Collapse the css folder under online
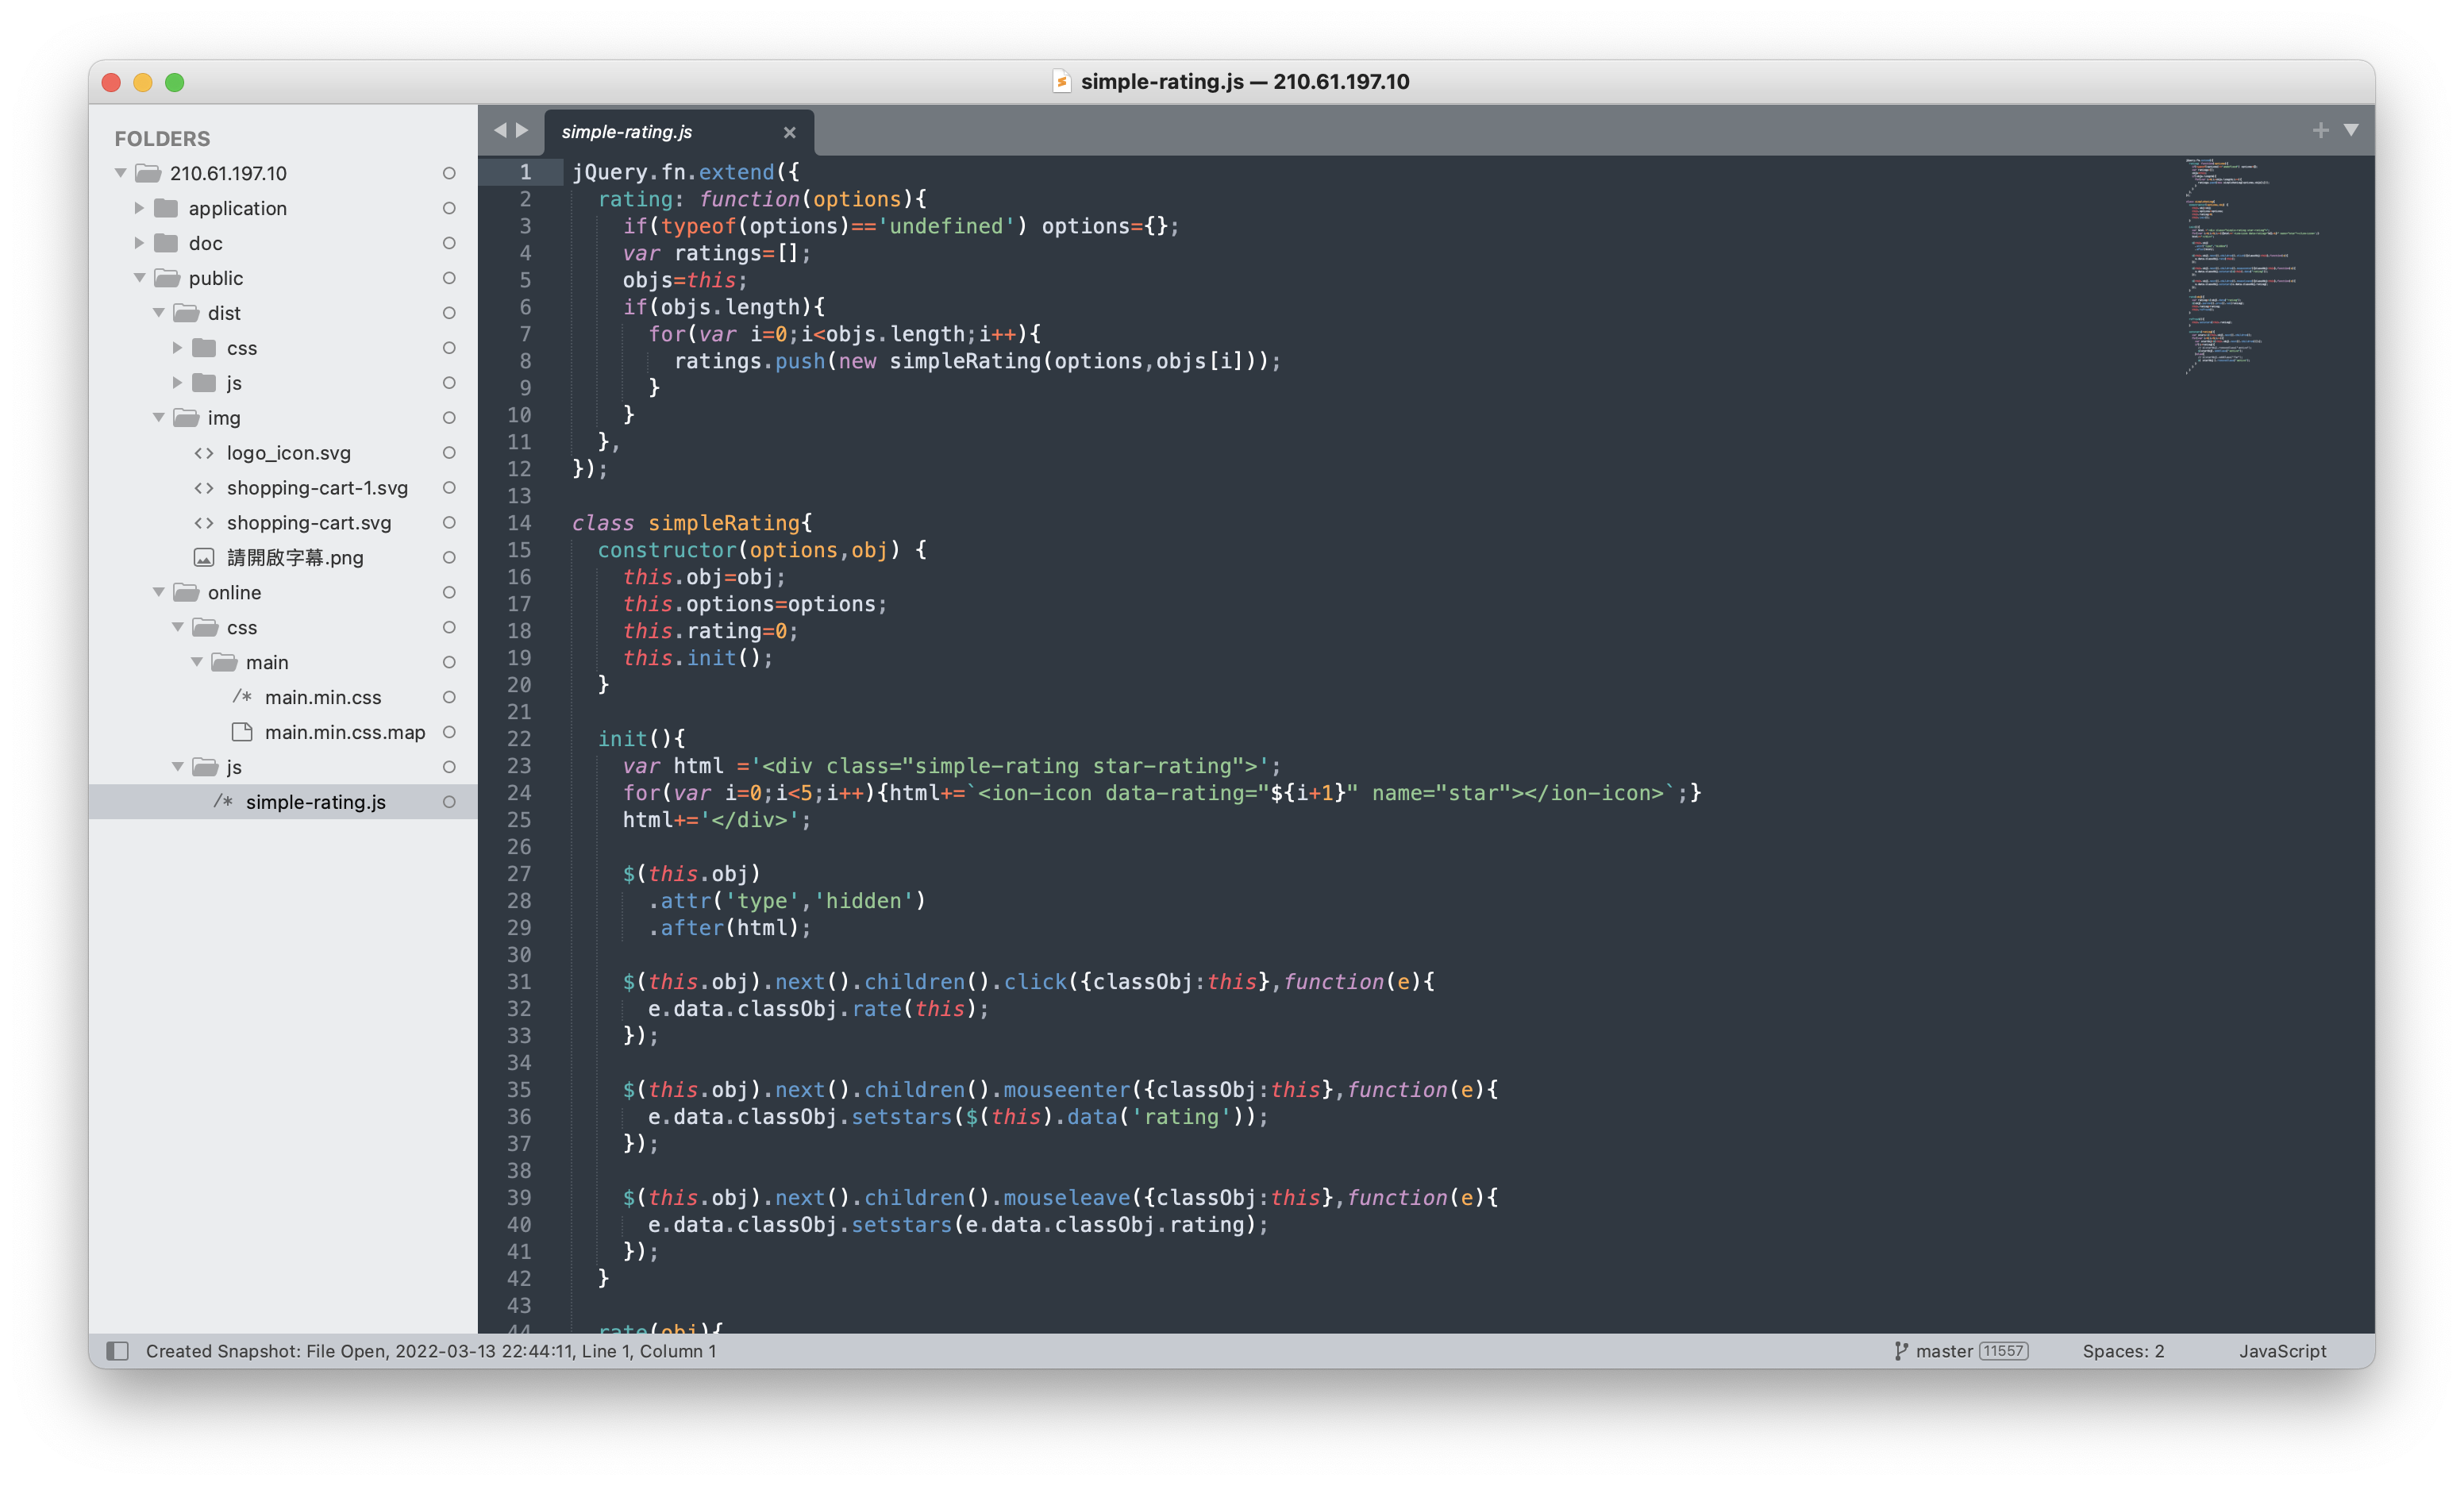The image size is (2464, 1486). coord(177,627)
